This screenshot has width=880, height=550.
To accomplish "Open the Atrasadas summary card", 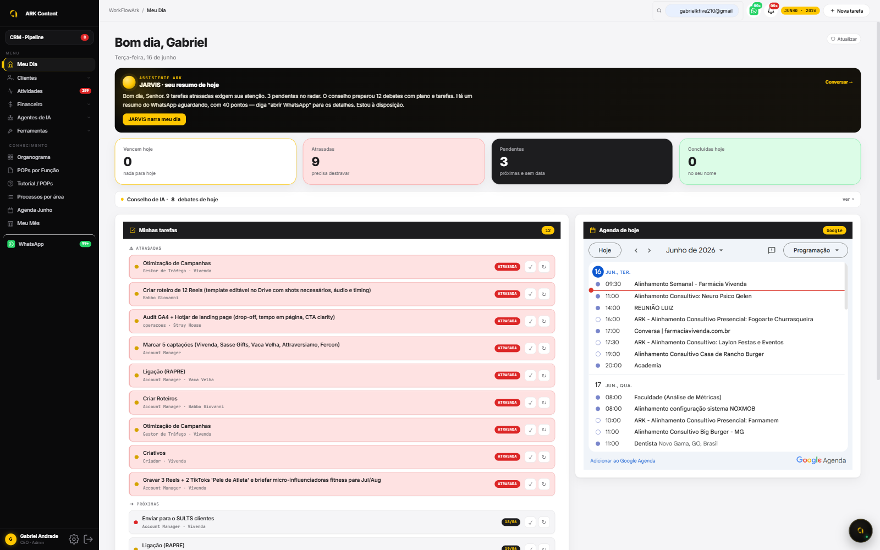I will click(x=394, y=161).
